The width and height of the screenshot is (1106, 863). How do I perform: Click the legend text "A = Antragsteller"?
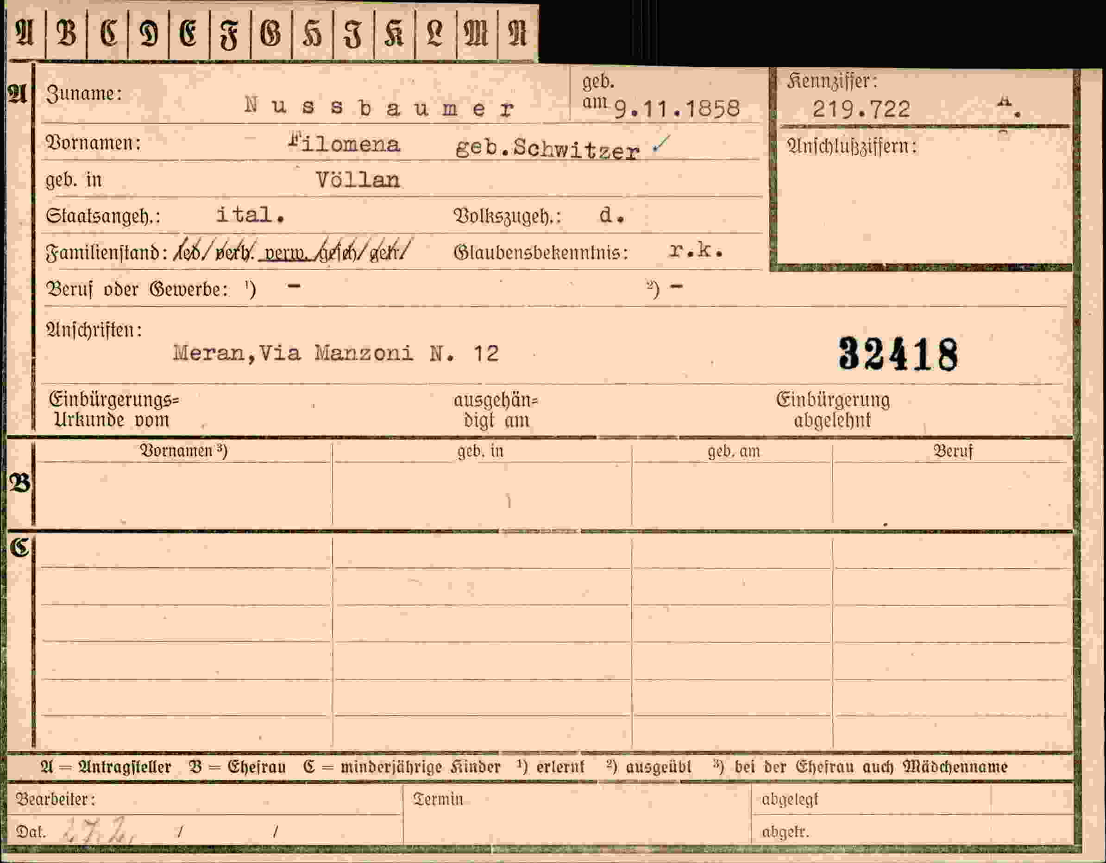pyautogui.click(x=106, y=767)
